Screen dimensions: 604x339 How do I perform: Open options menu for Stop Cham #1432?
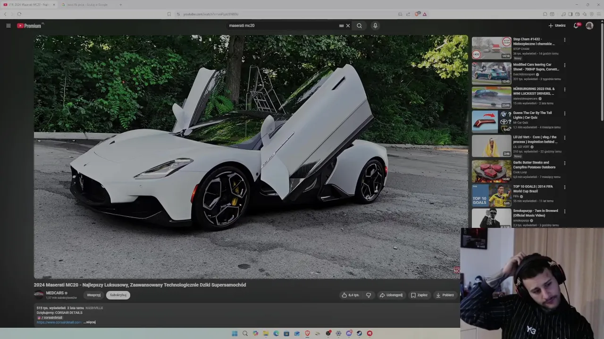[x=564, y=40]
